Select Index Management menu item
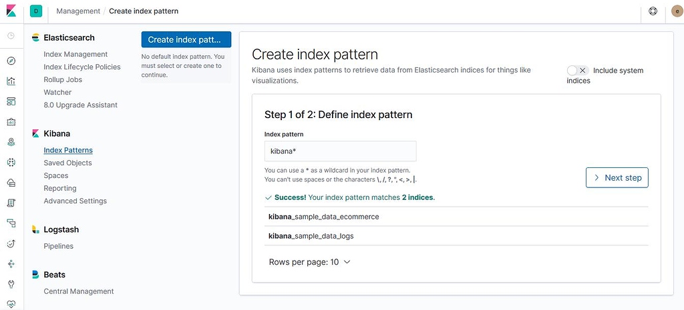This screenshot has height=310, width=684. click(x=75, y=55)
